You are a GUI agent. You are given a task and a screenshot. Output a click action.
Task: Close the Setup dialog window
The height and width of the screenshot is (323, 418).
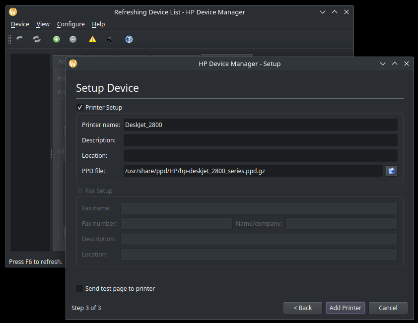(406, 64)
